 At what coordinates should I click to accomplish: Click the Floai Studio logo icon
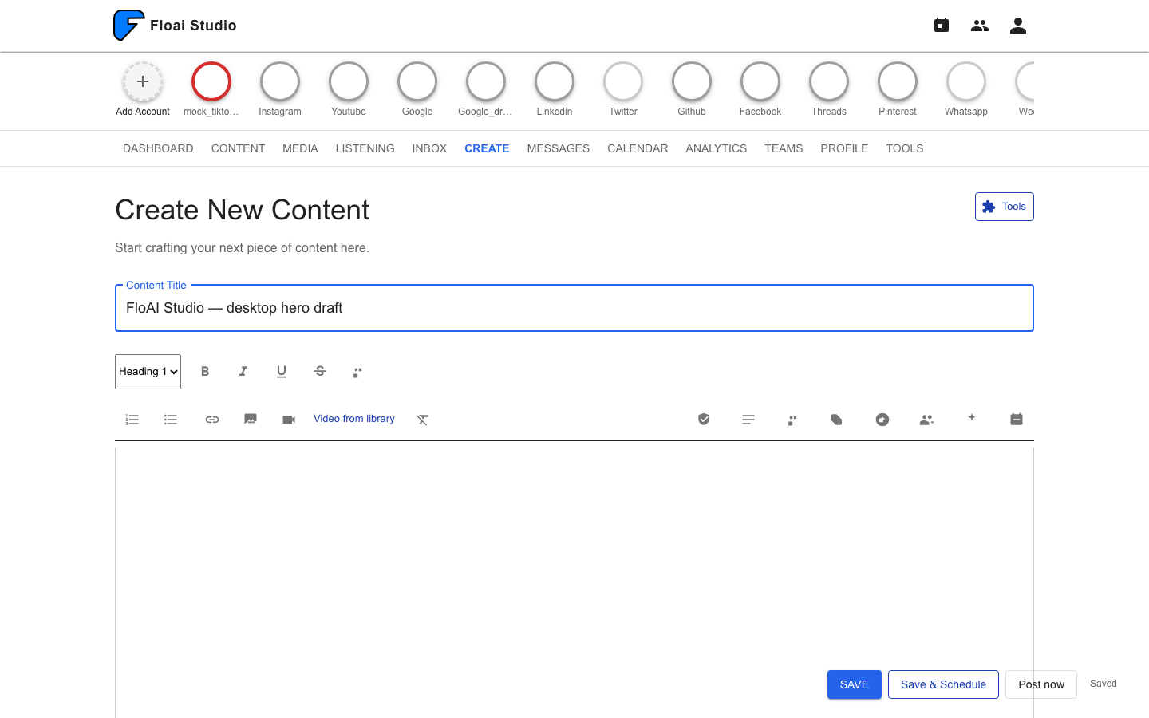point(128,26)
